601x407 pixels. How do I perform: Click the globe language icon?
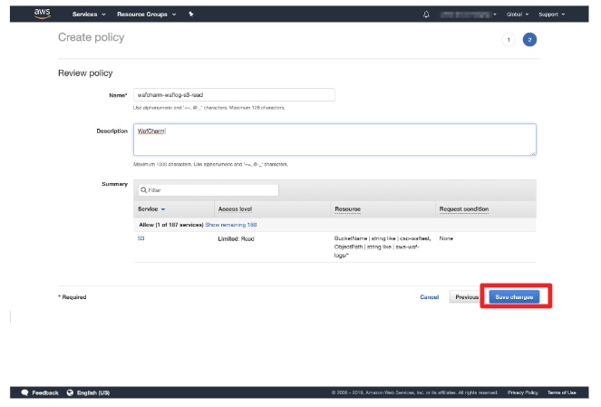[x=70, y=392]
